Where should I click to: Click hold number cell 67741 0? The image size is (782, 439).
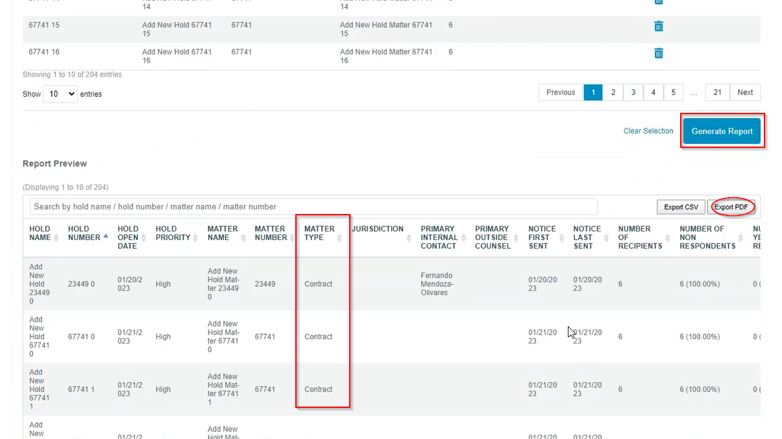coord(81,337)
